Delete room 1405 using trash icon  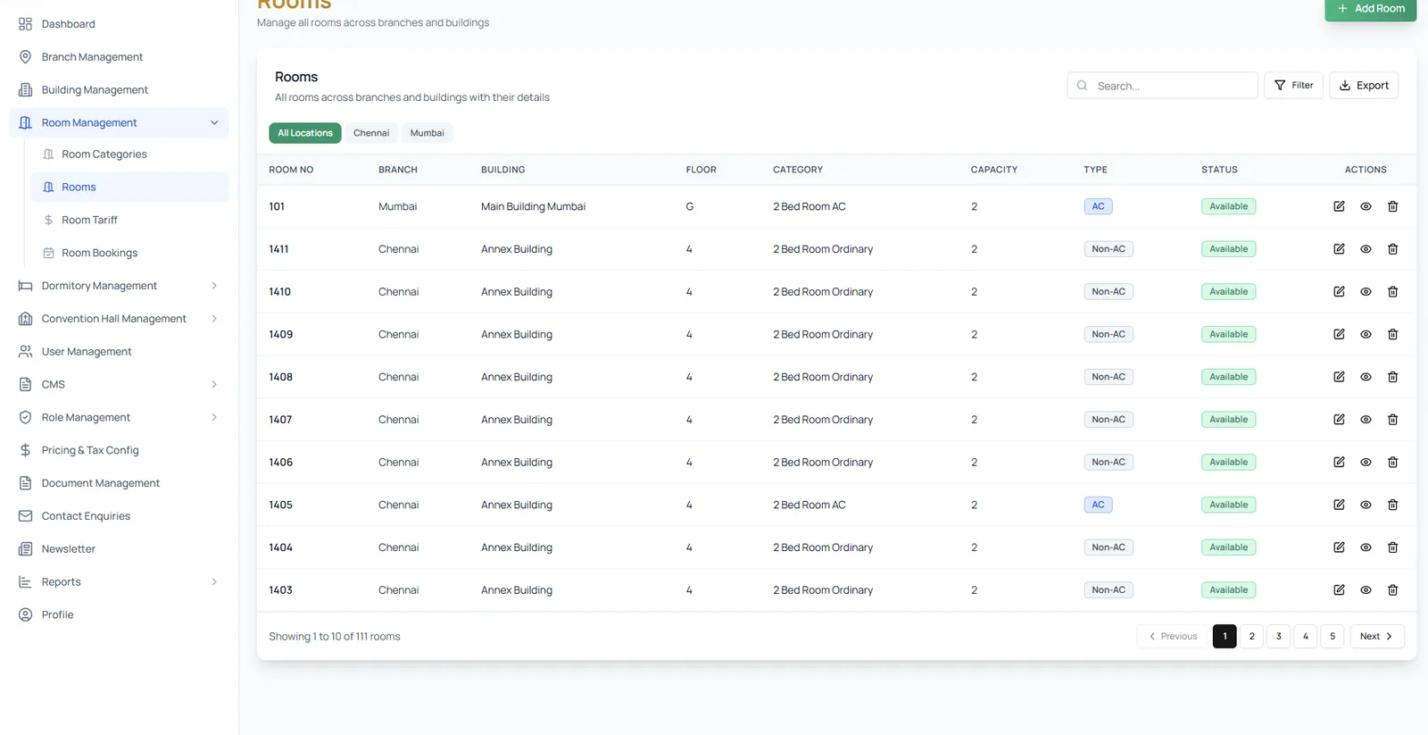(x=1392, y=505)
